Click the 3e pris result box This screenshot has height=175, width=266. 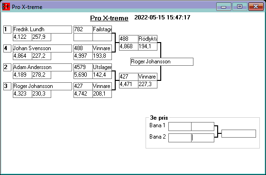coord(238,133)
